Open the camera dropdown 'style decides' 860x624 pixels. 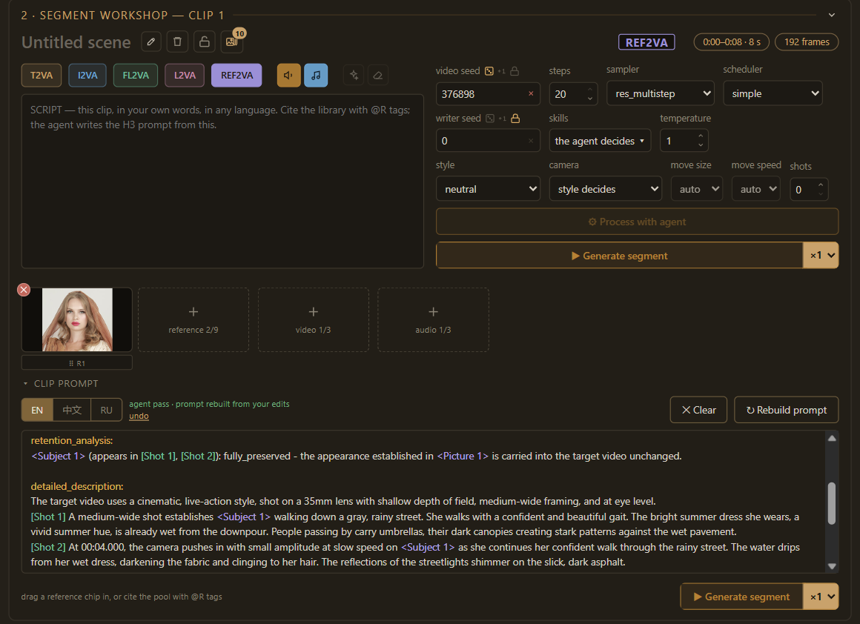coord(605,189)
